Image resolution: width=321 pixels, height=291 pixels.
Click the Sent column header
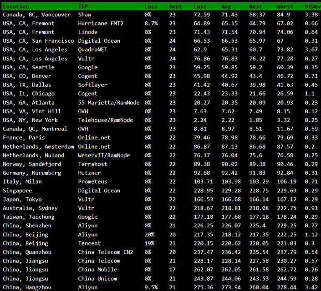click(x=175, y=6)
